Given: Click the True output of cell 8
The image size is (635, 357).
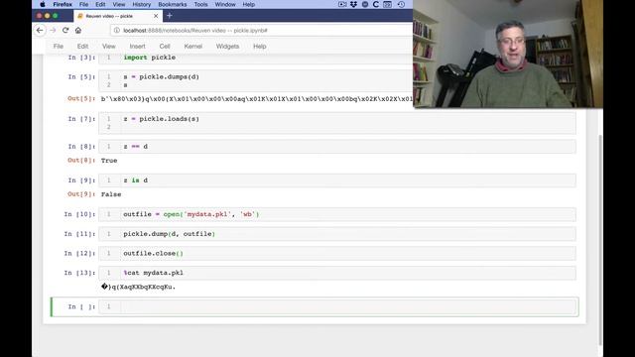Looking at the screenshot, I should click(109, 161).
